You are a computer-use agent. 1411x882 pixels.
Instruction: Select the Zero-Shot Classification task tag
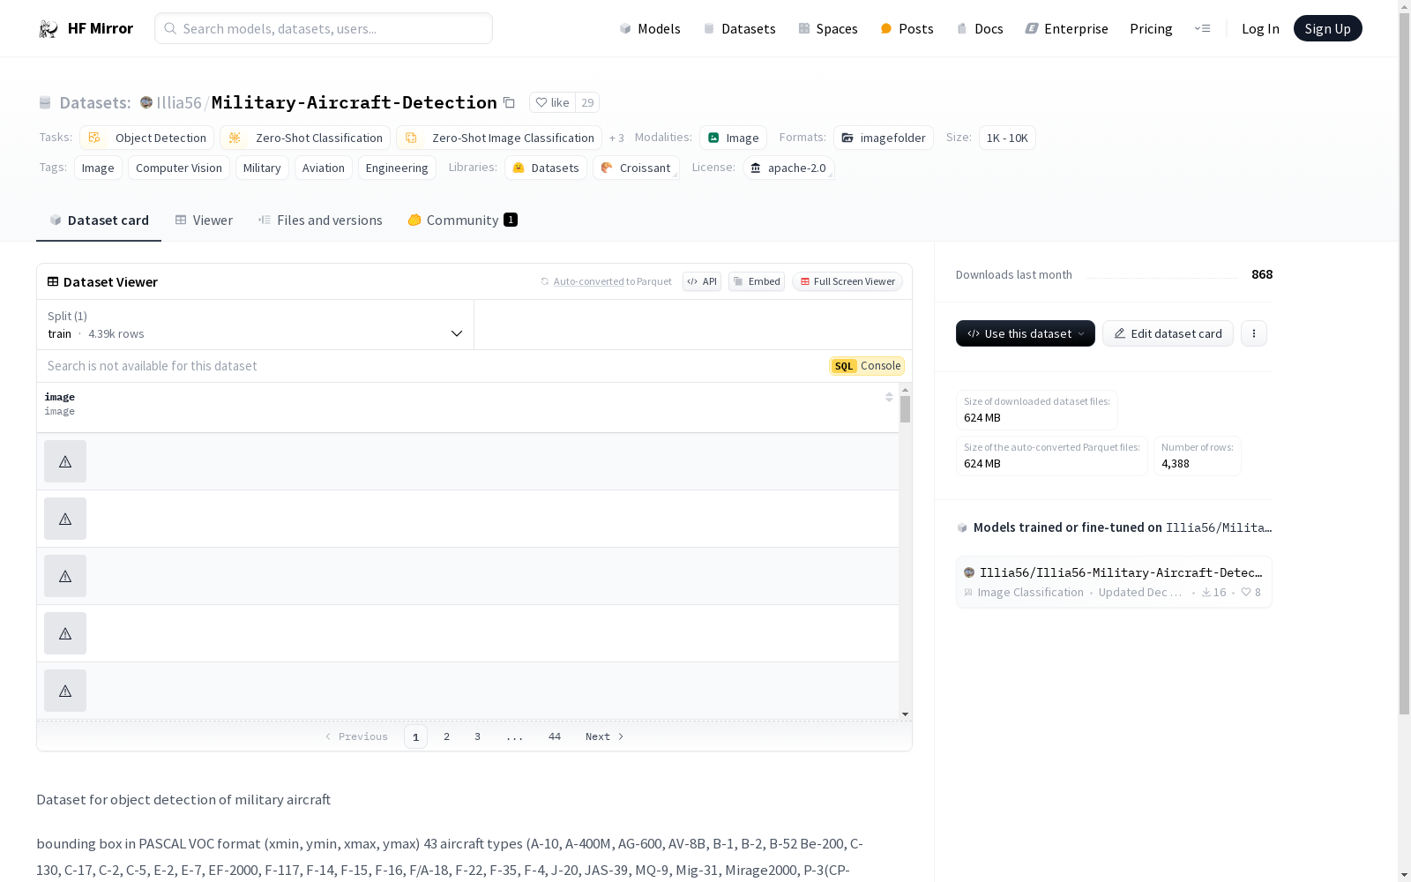coord(305,138)
